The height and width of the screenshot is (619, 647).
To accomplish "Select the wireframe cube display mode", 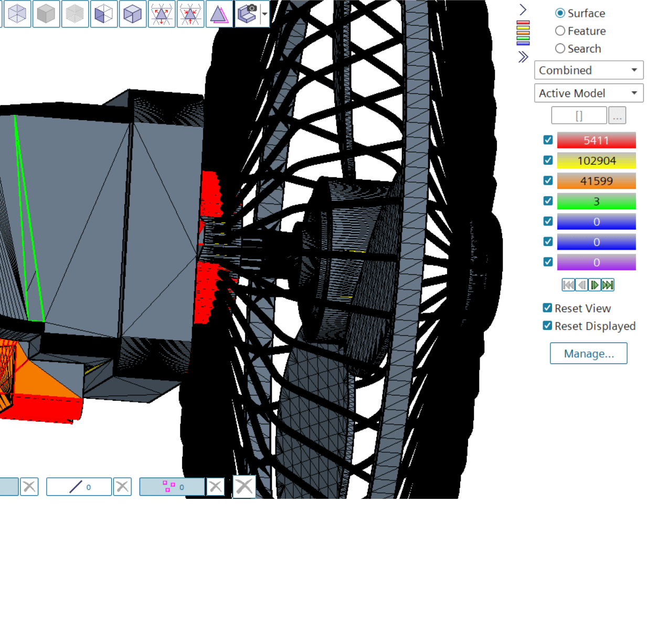I will click(x=17, y=14).
